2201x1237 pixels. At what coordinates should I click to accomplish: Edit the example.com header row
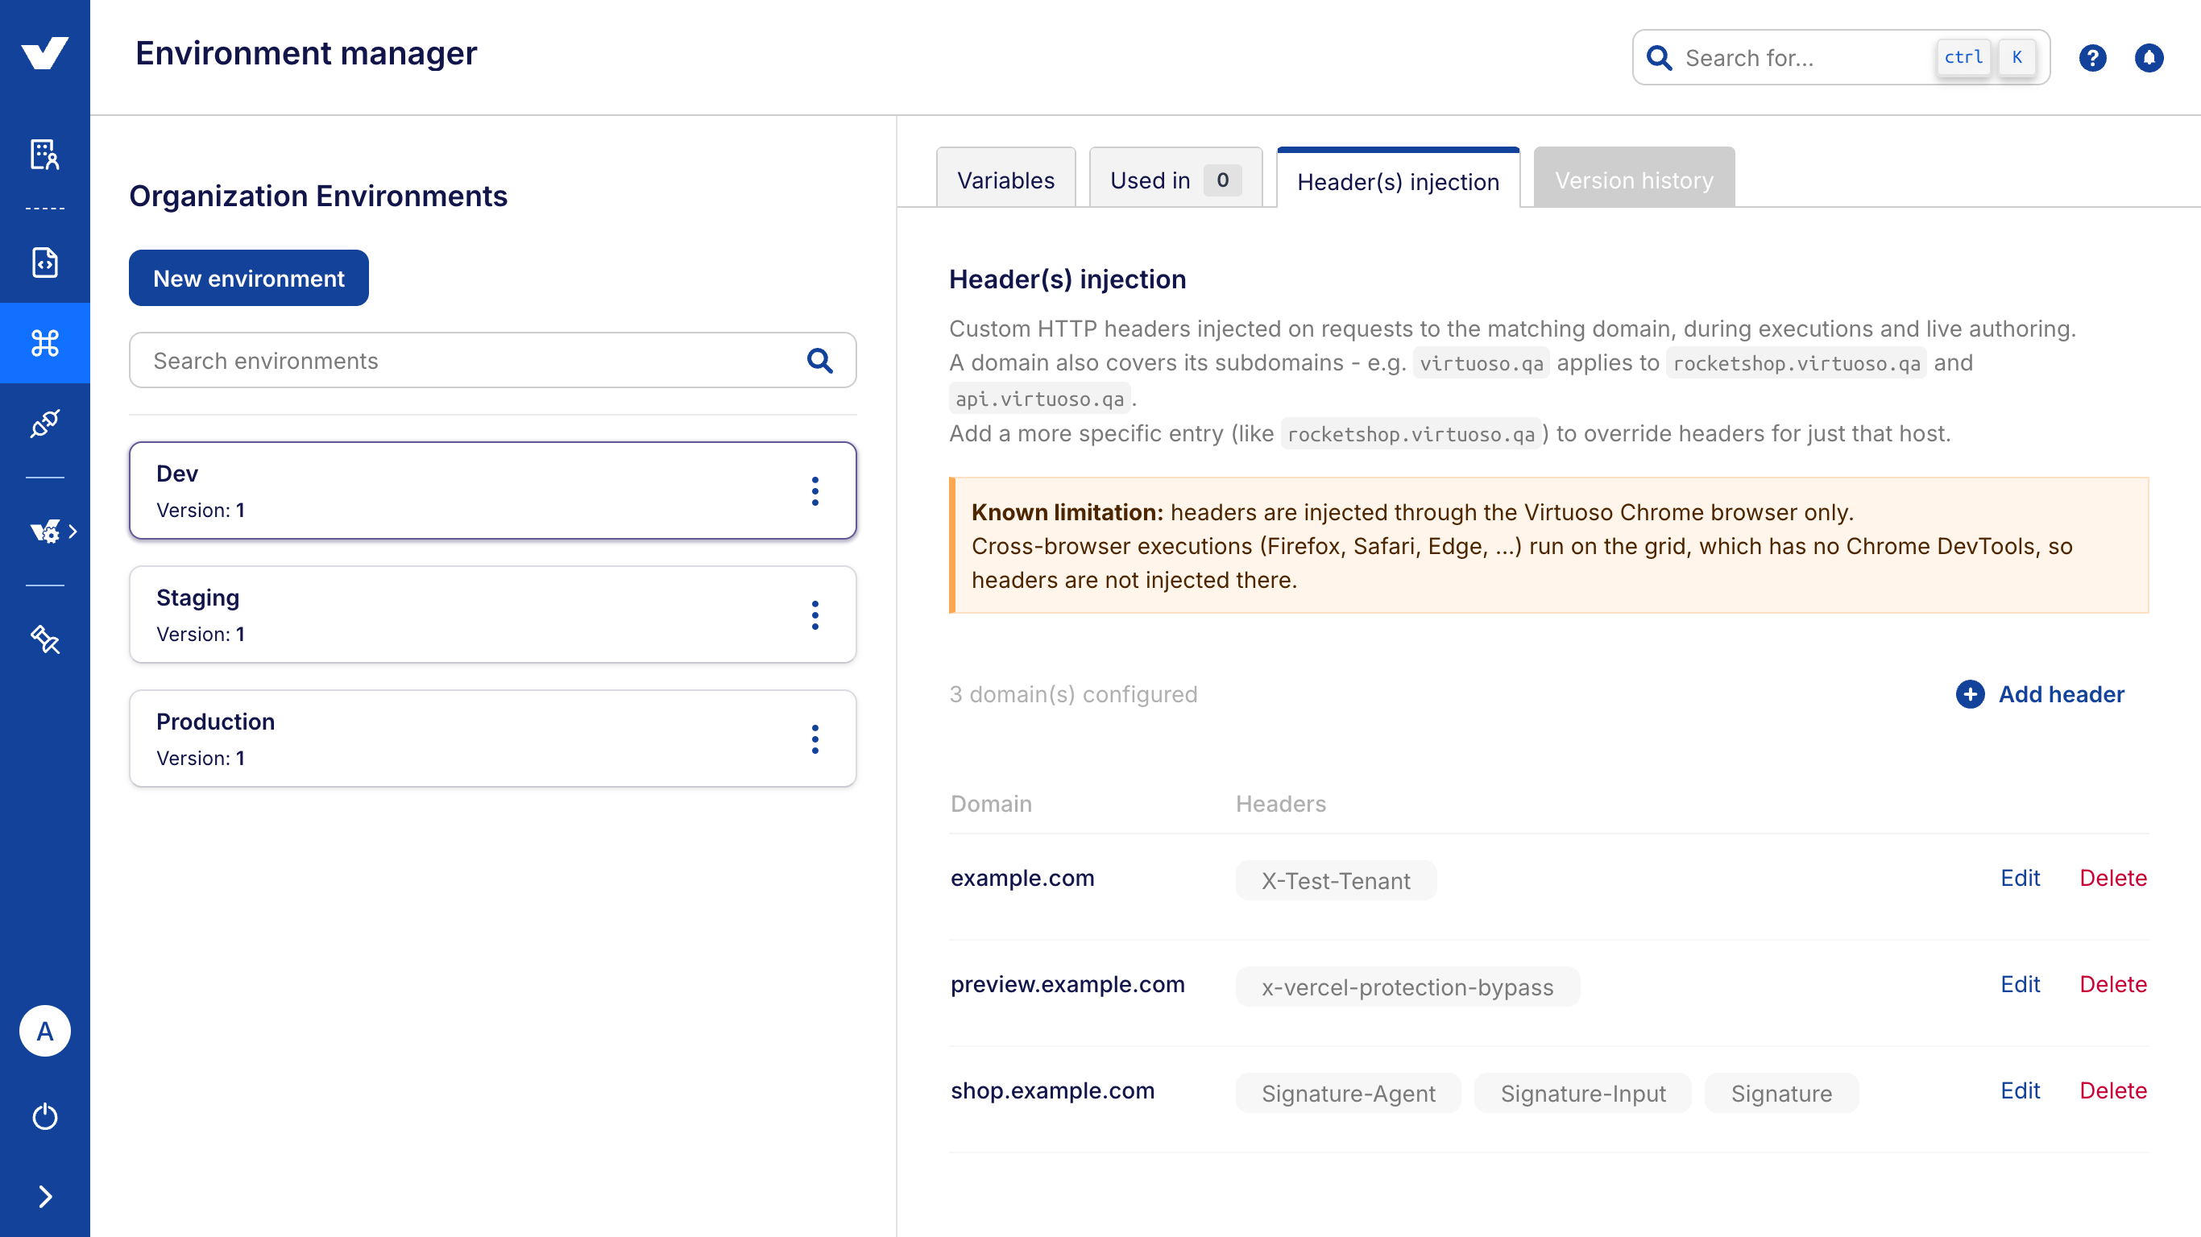pyautogui.click(x=2020, y=877)
